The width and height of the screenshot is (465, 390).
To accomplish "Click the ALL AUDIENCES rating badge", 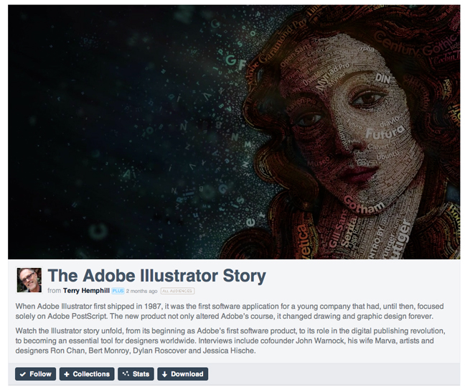I will coord(177,291).
